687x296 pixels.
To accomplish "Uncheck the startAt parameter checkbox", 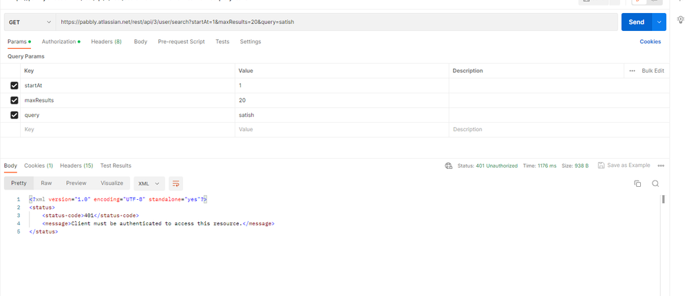I will coord(14,86).
